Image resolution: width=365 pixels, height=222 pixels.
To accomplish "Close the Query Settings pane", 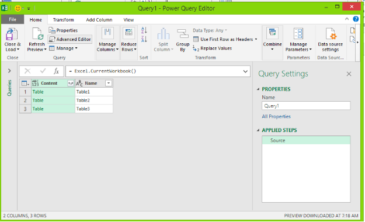I will [349, 74].
